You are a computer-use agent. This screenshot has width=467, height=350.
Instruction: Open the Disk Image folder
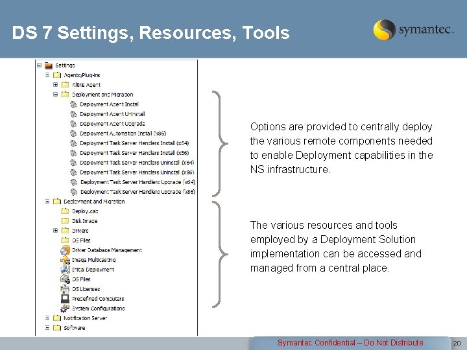pyautogui.click(x=65, y=221)
